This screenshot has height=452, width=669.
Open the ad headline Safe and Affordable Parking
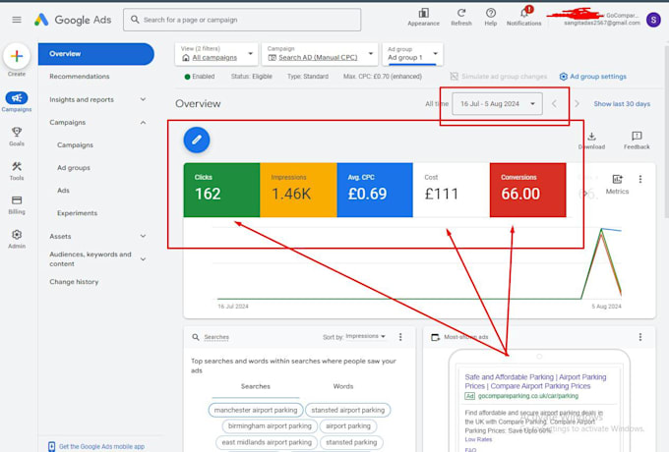535,381
